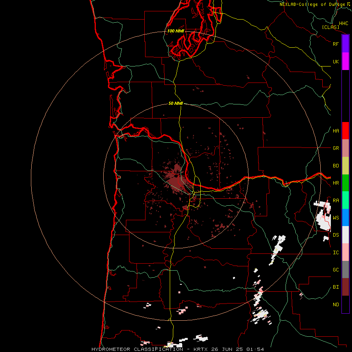Select the HR green legend block
The height and width of the screenshot is (352, 352).
[x=345, y=183]
